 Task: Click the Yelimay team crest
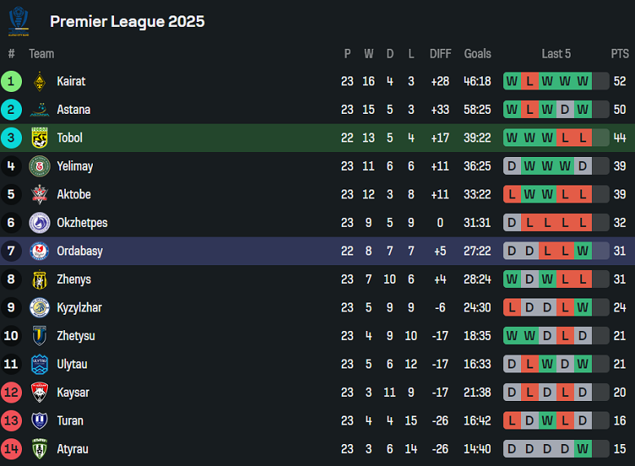pos(39,166)
